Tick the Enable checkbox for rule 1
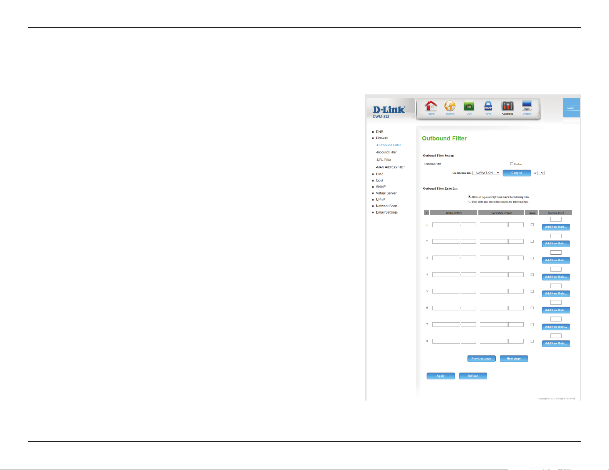The height and width of the screenshot is (470, 609). [x=532, y=225]
